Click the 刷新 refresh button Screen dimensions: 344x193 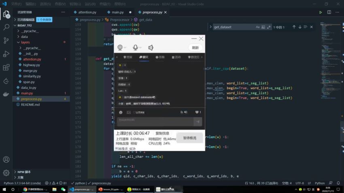pos(195,48)
